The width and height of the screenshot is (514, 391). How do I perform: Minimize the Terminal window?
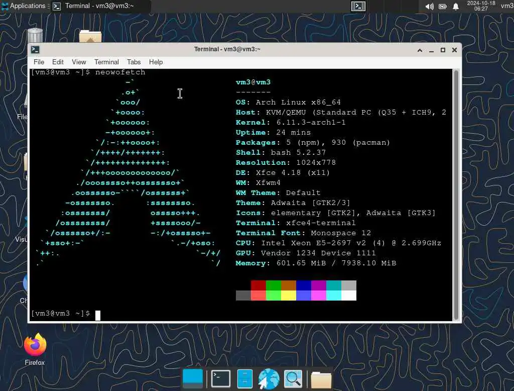431,50
